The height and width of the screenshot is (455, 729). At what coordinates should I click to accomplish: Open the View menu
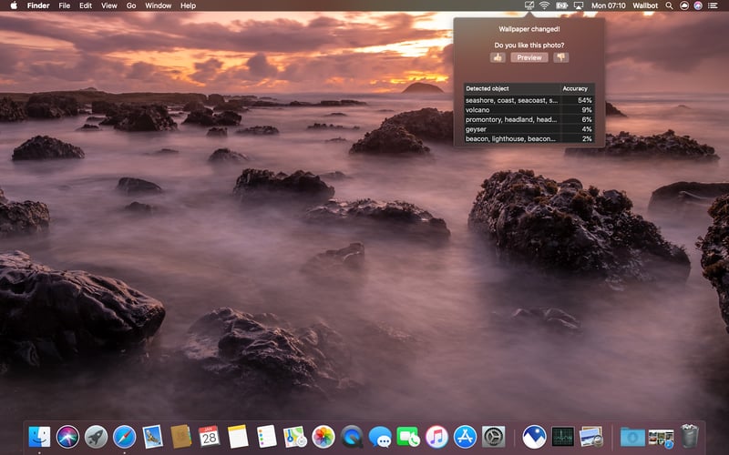point(109,5)
